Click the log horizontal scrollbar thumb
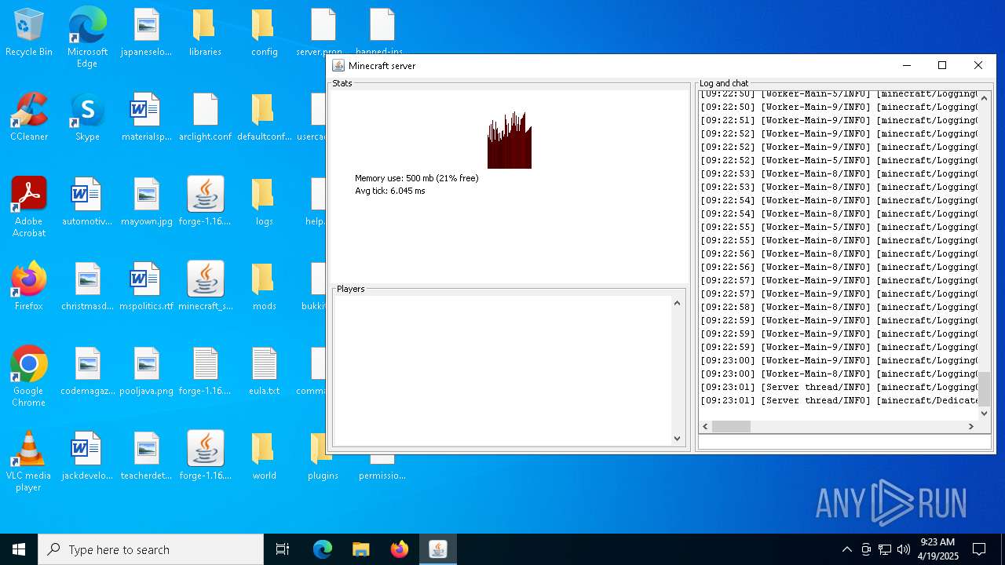The width and height of the screenshot is (1005, 565). pyautogui.click(x=731, y=426)
